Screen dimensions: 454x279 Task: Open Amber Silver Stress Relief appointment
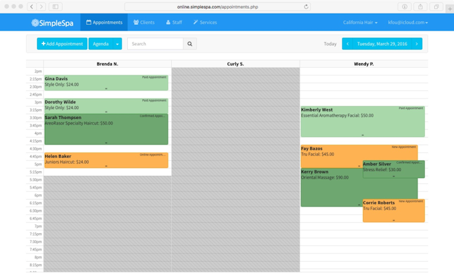(393, 169)
